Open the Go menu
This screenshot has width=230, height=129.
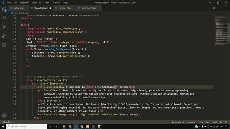41,3
